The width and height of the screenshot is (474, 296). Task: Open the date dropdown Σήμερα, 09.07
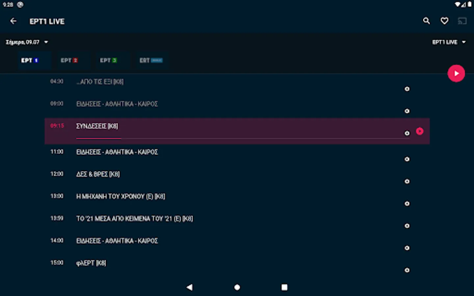click(27, 42)
